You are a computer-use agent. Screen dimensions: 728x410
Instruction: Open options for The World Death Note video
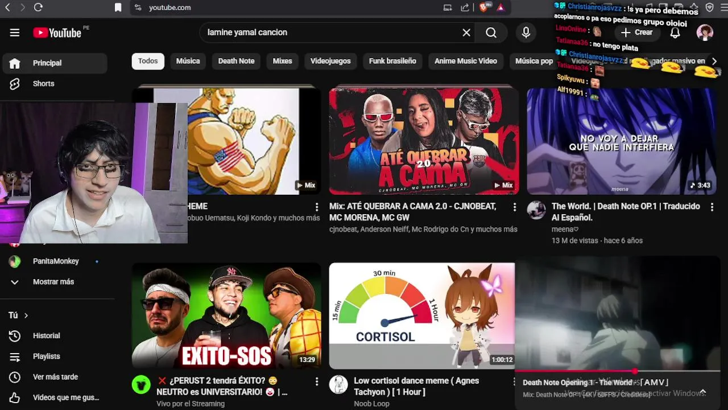click(x=712, y=207)
